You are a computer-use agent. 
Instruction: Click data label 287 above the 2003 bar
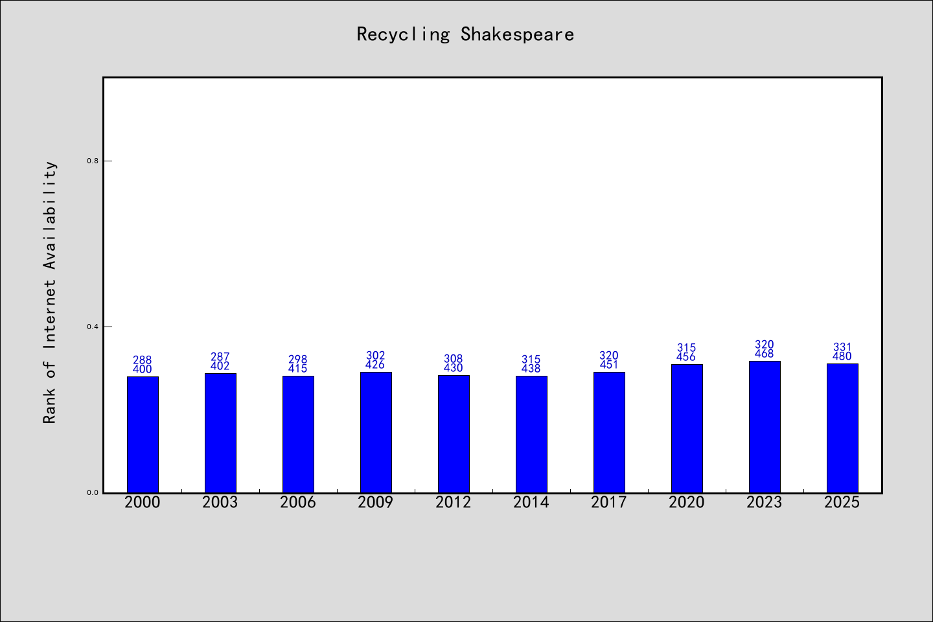(x=220, y=357)
